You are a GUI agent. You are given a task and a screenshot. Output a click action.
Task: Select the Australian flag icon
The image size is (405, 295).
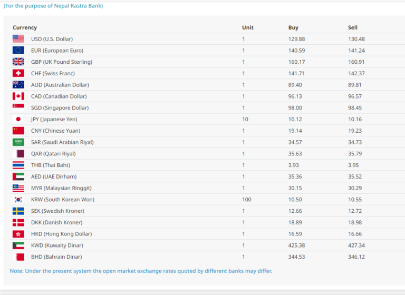(18, 85)
